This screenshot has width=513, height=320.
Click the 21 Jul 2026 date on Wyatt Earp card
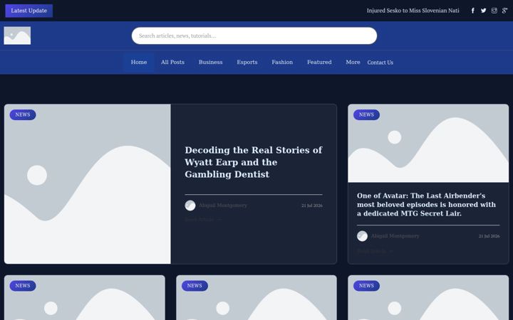pyautogui.click(x=312, y=206)
